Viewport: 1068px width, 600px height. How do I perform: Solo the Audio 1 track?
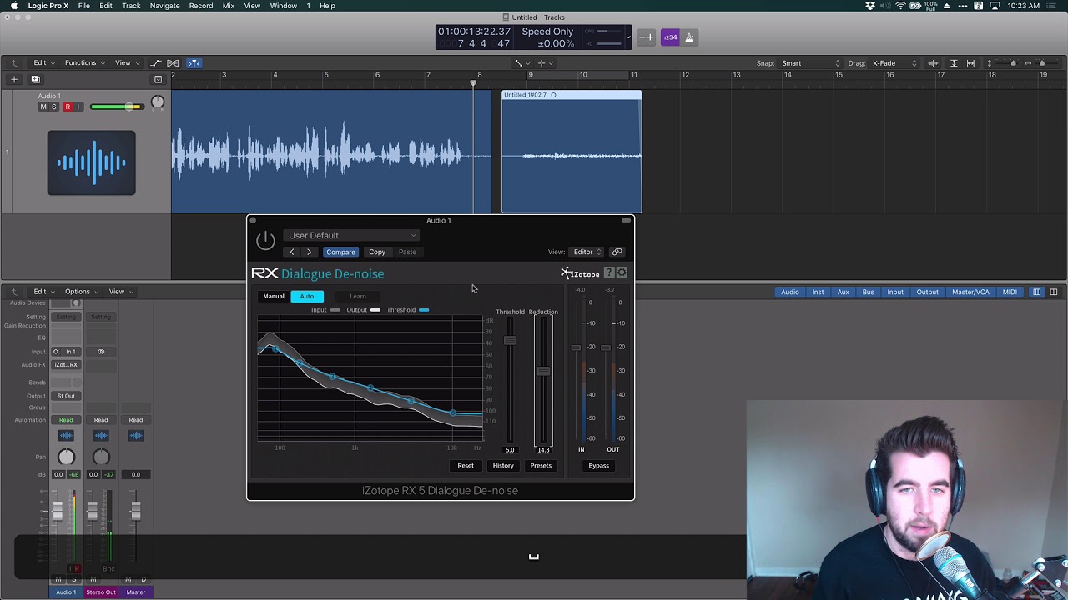[54, 107]
